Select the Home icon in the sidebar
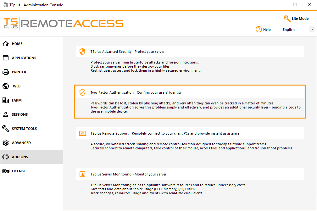Viewport: 317px width, 211px height. [5, 43]
